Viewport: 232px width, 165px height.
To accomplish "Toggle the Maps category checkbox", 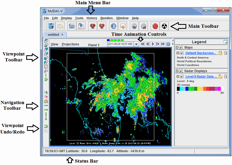I will pyautogui.click(x=181, y=48).
